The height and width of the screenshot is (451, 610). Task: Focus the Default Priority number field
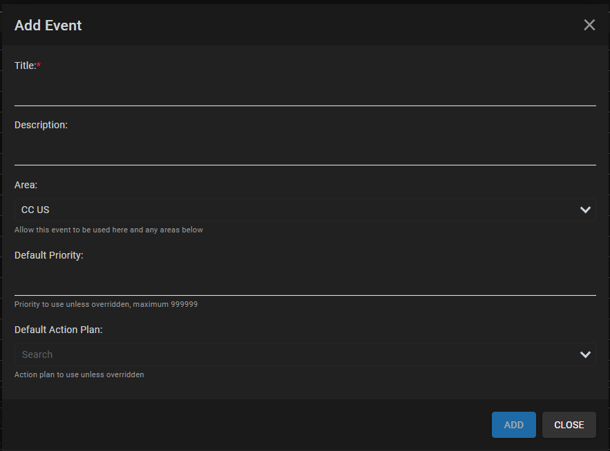(305, 282)
